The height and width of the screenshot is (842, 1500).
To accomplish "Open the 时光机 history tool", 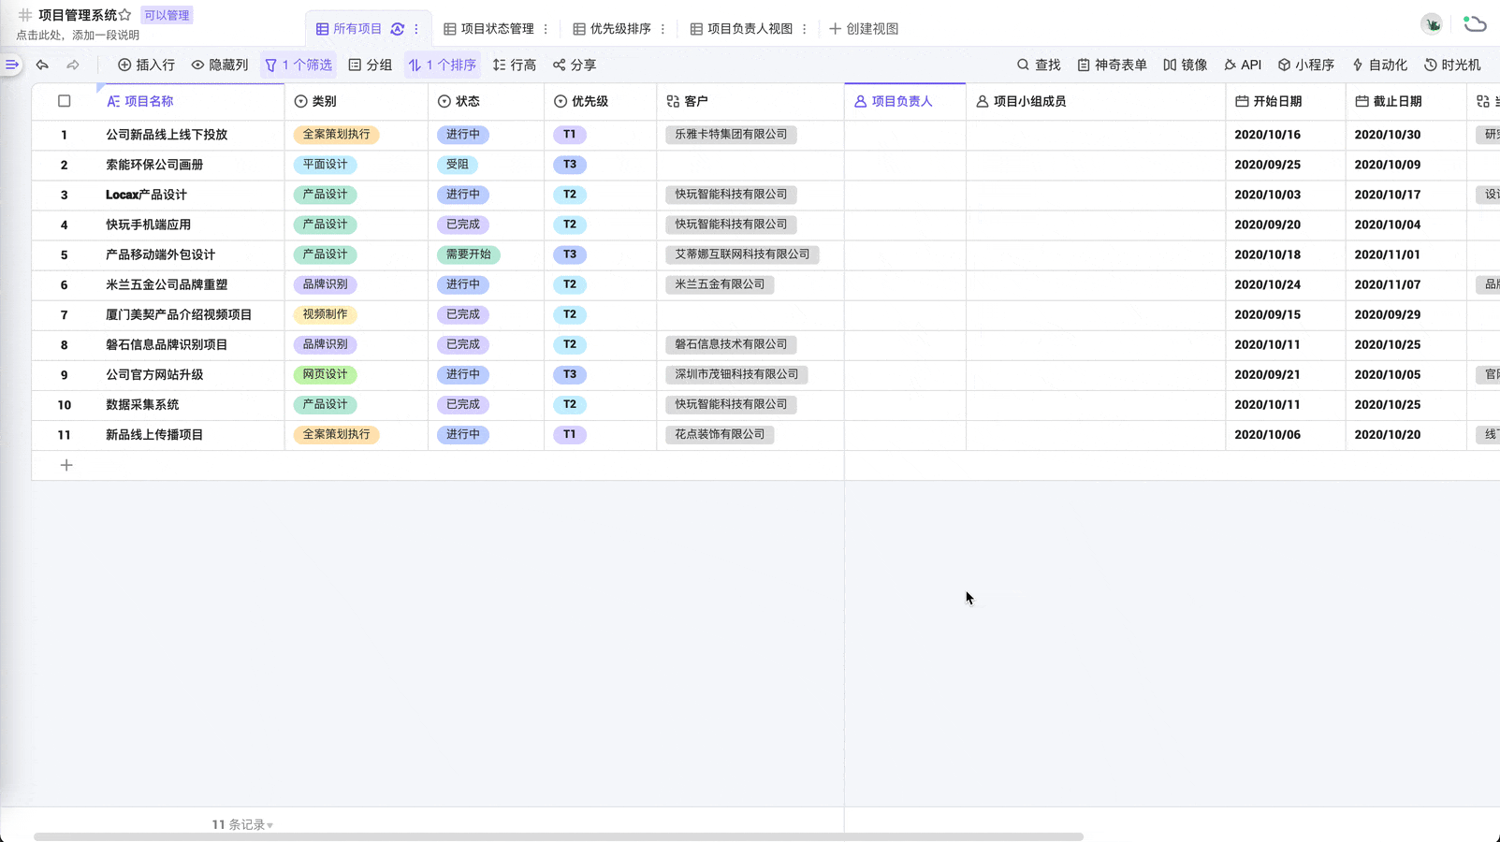I will 1452,65.
